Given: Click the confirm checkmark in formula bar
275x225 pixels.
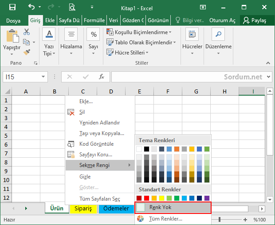Looking at the screenshot, I should coord(86,77).
